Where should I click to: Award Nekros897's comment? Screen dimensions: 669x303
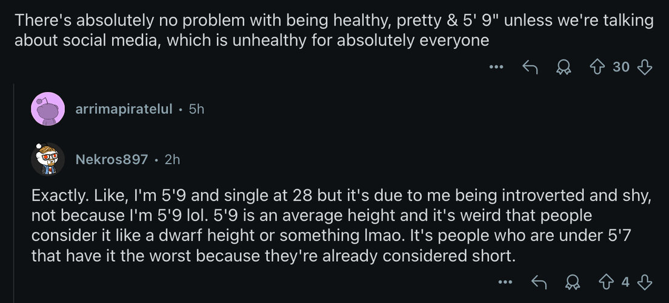[x=573, y=282]
